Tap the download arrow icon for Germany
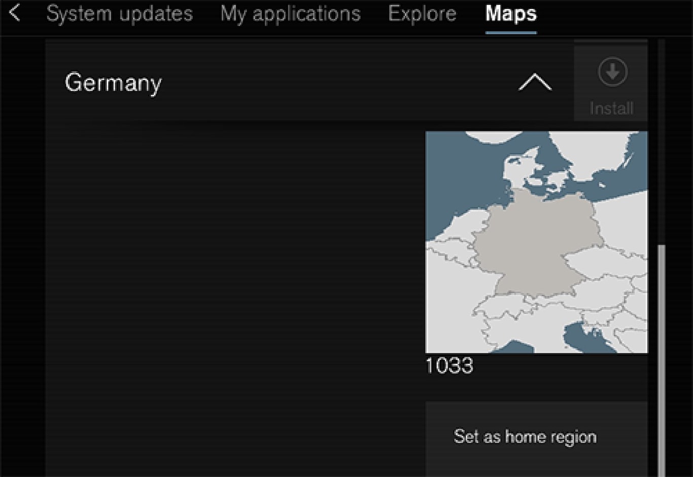The image size is (693, 477). [x=612, y=72]
